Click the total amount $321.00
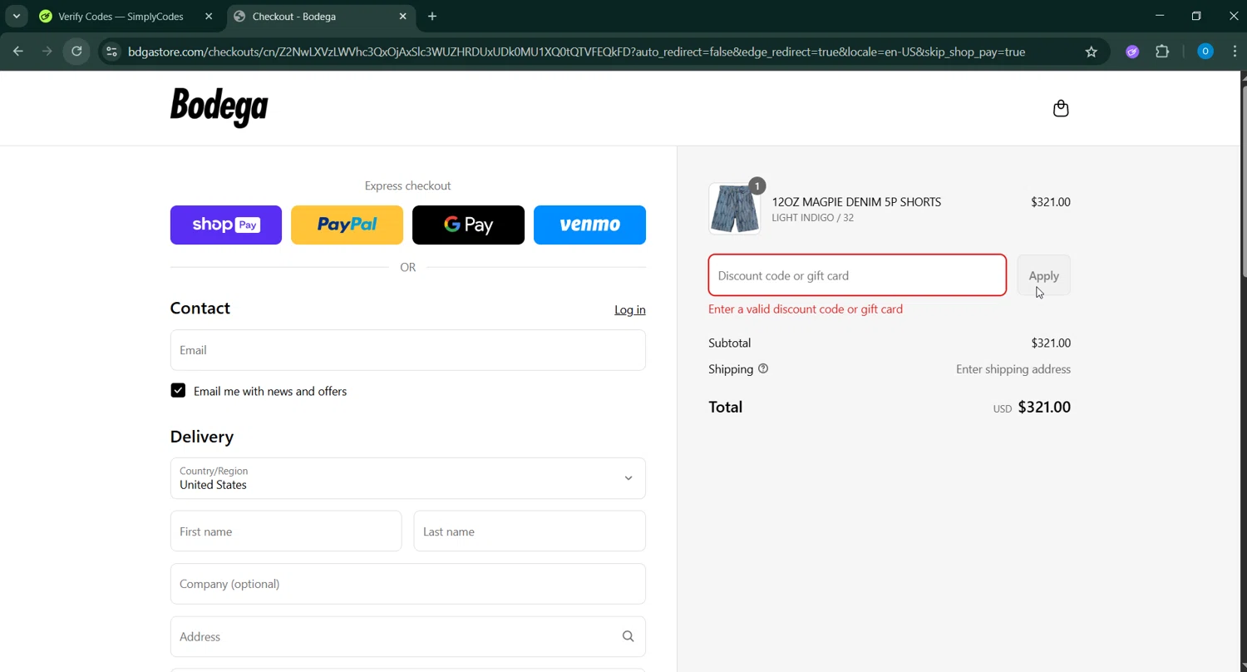Viewport: 1247px width, 672px height. 1044,407
